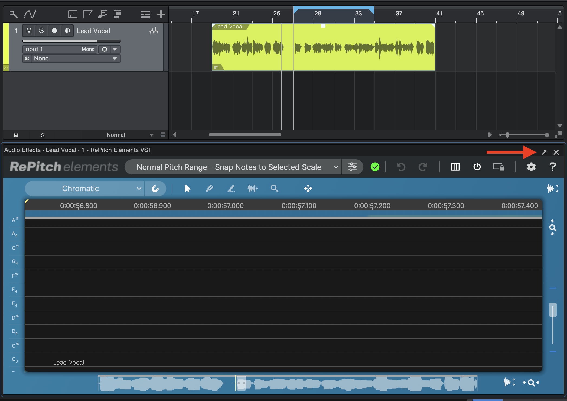567x401 pixels.
Task: Select the arrow pointer tool in RePitch
Action: click(187, 188)
